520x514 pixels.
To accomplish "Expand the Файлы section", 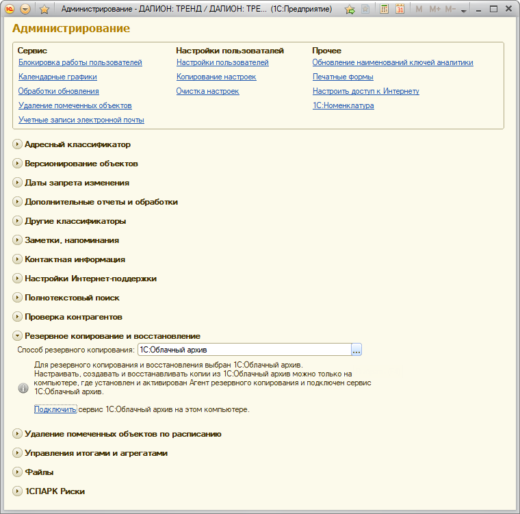I will pyautogui.click(x=17, y=472).
